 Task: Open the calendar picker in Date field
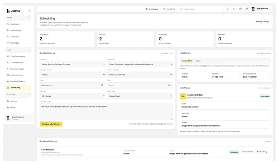[x=102, y=85]
